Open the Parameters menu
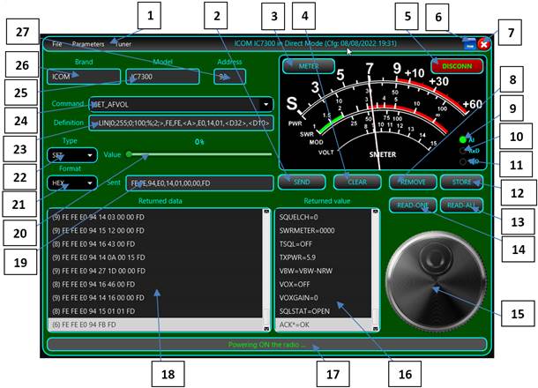The height and width of the screenshot is (388, 538). (88, 43)
